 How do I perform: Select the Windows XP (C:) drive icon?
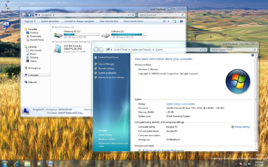58,35
